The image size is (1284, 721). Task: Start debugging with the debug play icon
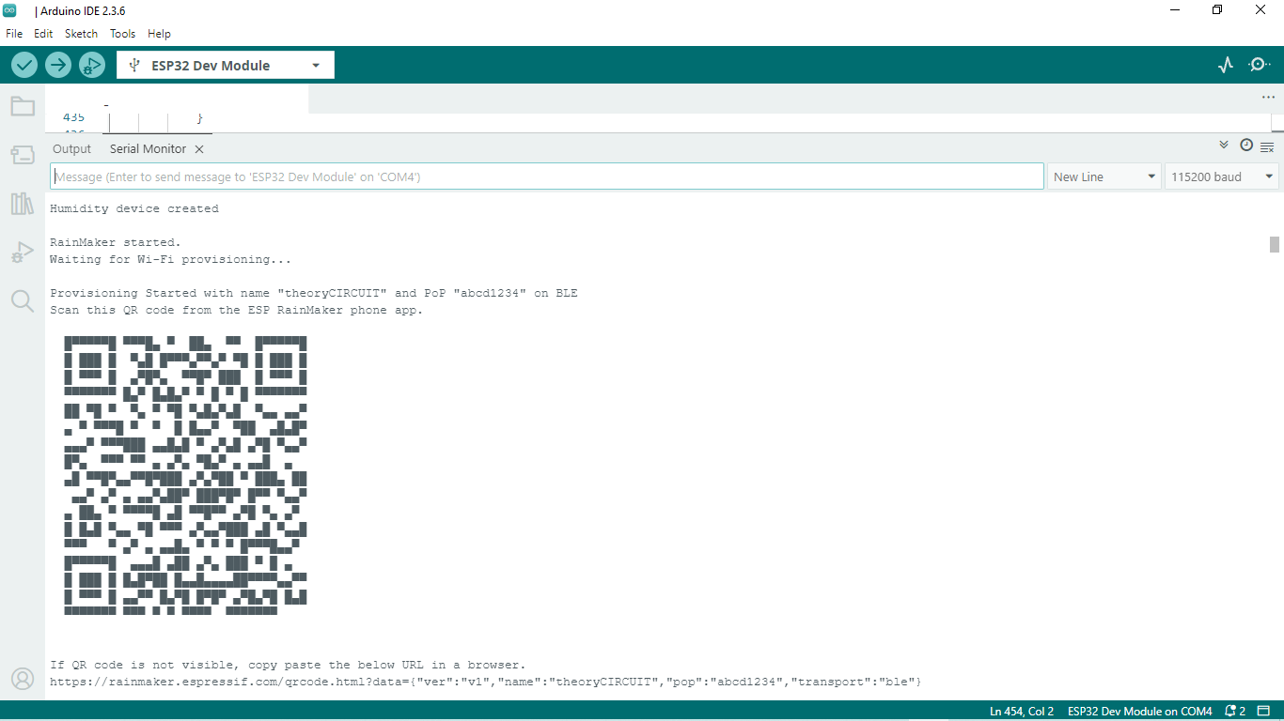tap(92, 65)
